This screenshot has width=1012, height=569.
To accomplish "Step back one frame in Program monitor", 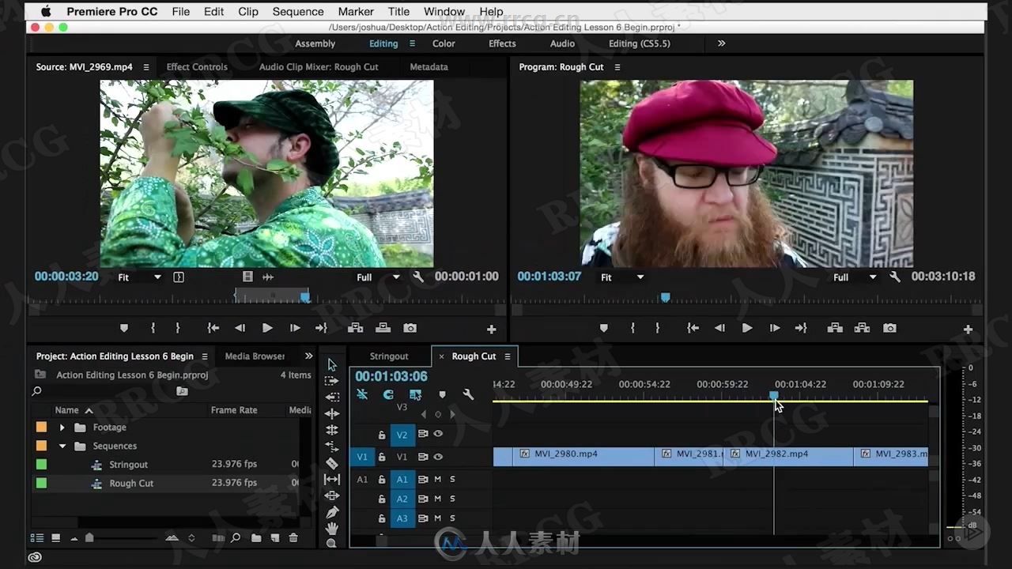I will (x=719, y=328).
